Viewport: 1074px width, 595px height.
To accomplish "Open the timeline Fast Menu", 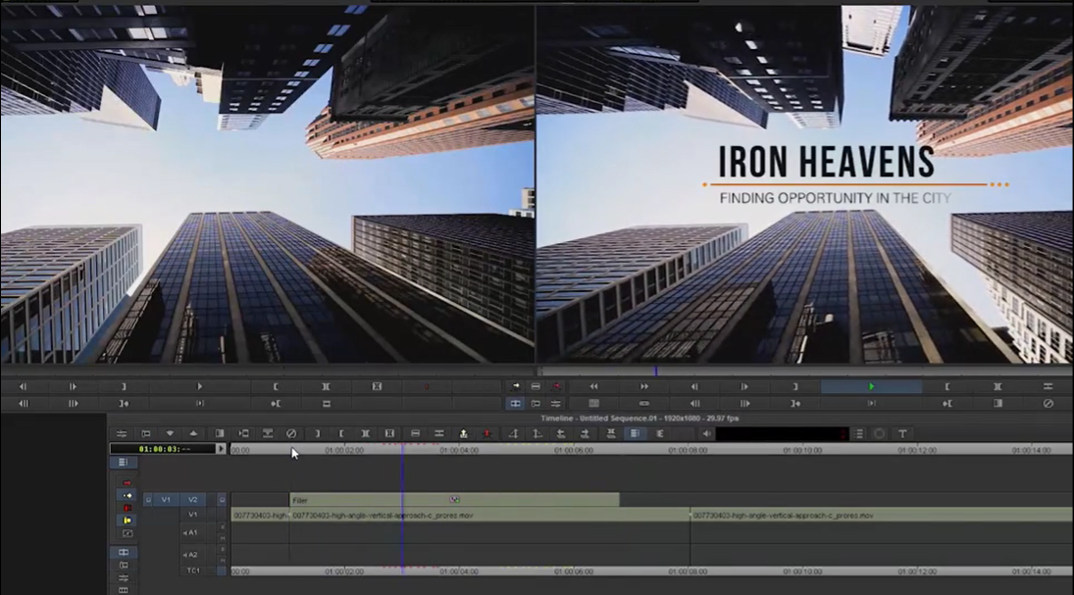I will pyautogui.click(x=122, y=433).
